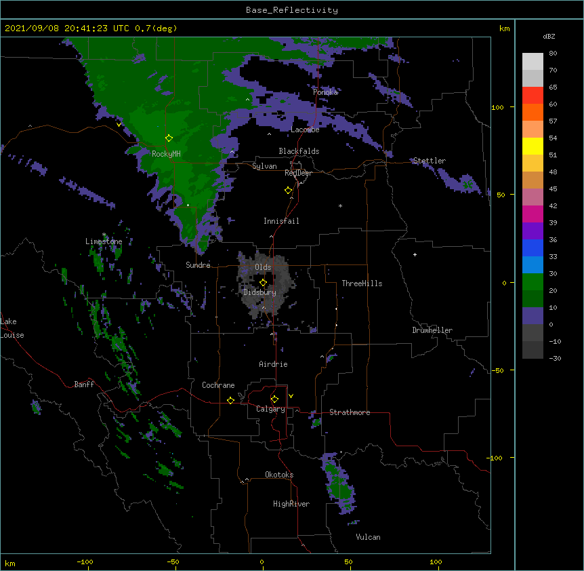Select the Strathmore label
584x571 pixels.
[x=350, y=412]
